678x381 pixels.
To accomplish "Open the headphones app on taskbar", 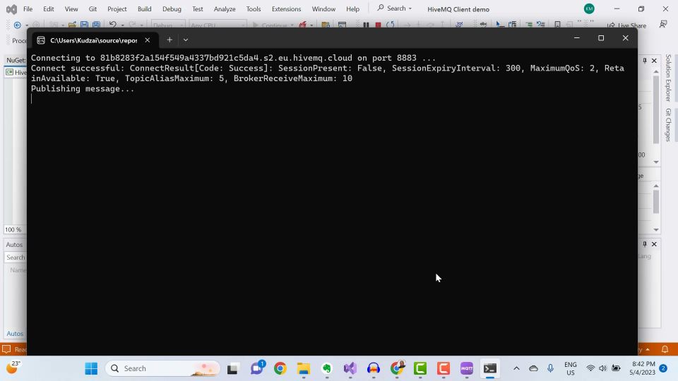I will tap(374, 368).
